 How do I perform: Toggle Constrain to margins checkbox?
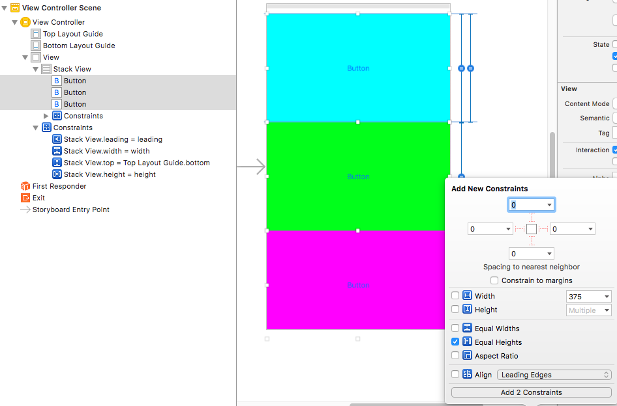click(x=495, y=280)
